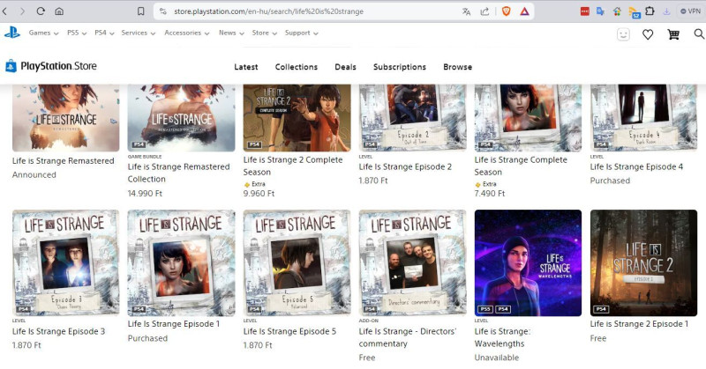Image resolution: width=706 pixels, height=369 pixels.
Task: Select Life is Strange Remastered cover image
Action: click(65, 118)
